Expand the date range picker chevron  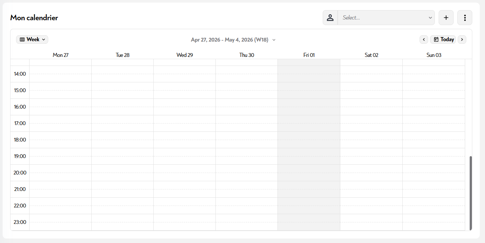274,40
